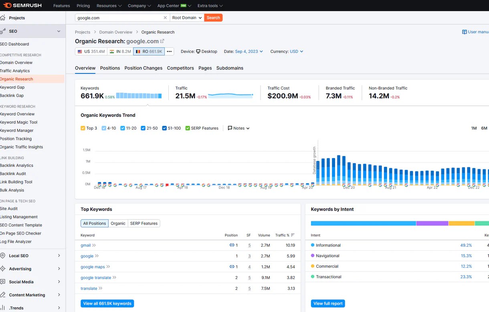Click the orange Search button

(213, 18)
